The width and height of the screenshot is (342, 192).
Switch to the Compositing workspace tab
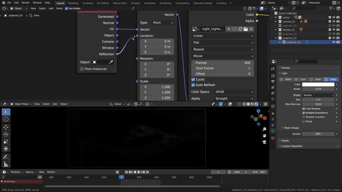point(182,3)
